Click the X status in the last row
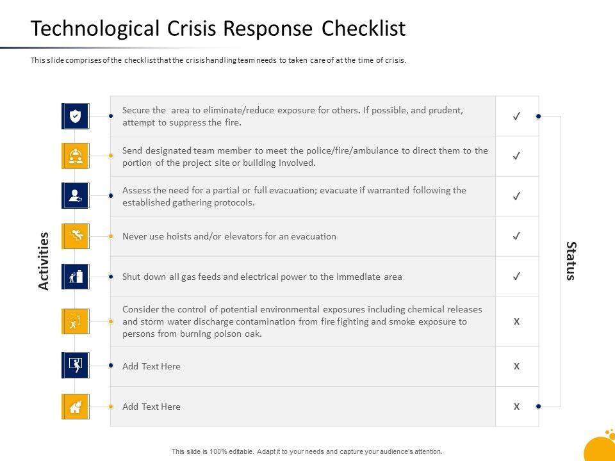The image size is (615, 461). tap(516, 407)
